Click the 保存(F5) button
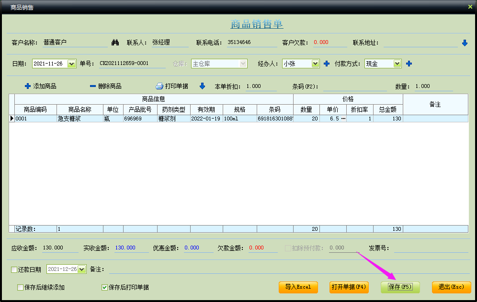 [x=400, y=287]
